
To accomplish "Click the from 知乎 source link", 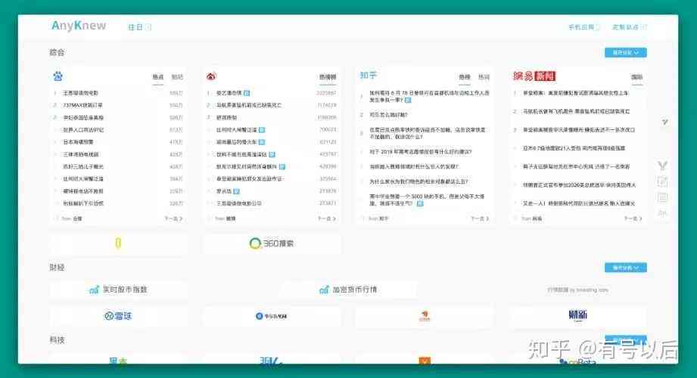I will click(378, 218).
